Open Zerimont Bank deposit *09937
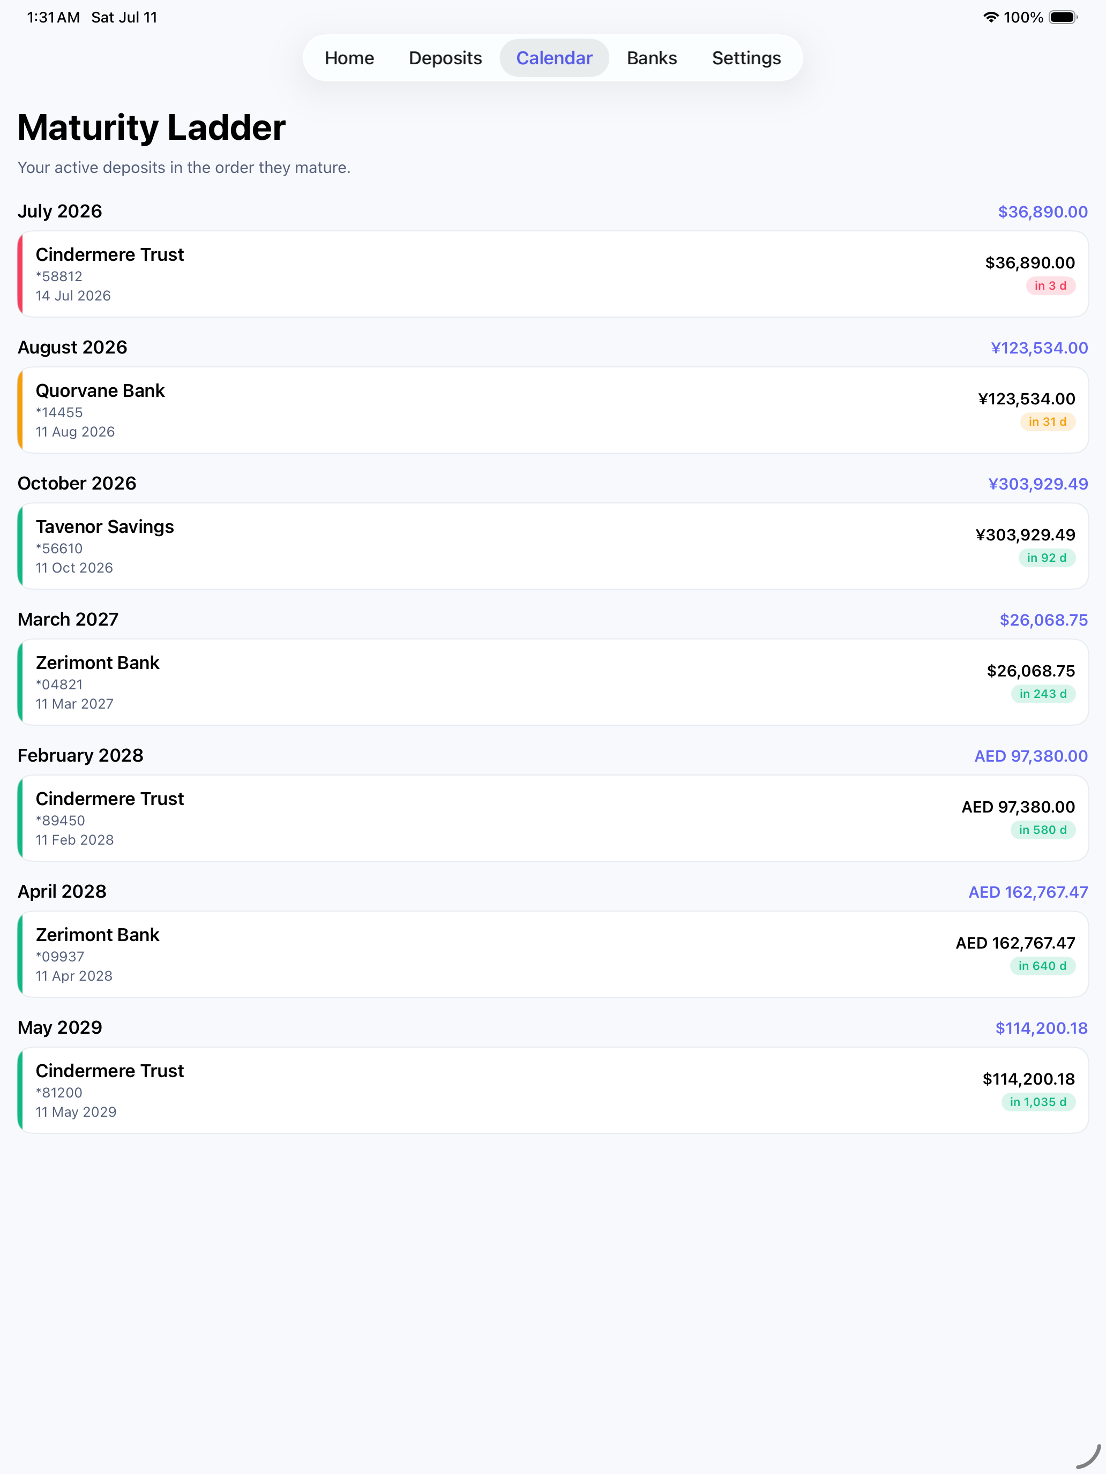 click(552, 953)
